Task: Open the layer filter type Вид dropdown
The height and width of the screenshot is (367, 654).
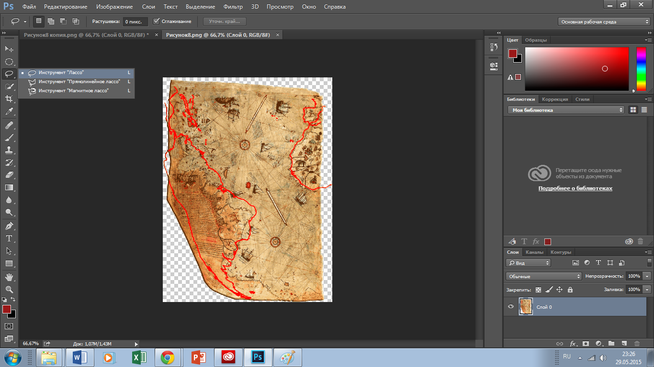Action: pyautogui.click(x=529, y=263)
